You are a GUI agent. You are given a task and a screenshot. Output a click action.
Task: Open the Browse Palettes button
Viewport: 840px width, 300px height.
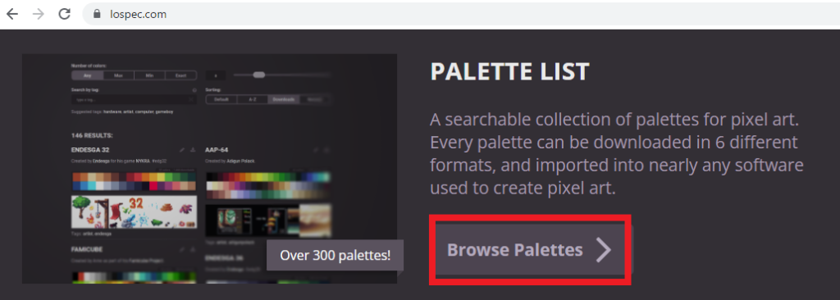coord(530,250)
